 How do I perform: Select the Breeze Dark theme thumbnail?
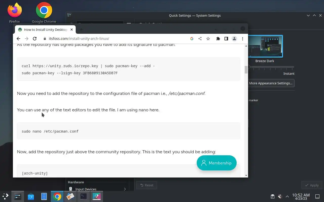(265, 46)
